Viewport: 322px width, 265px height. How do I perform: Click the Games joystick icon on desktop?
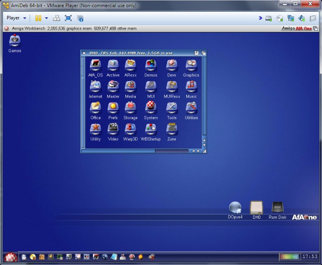[15, 41]
